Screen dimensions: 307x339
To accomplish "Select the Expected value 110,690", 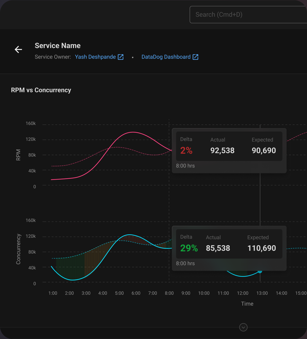I will click(262, 248).
